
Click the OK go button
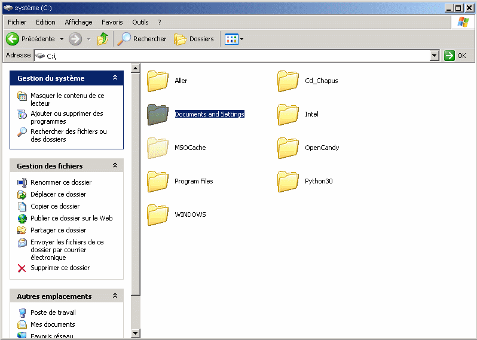pyautogui.click(x=455, y=56)
